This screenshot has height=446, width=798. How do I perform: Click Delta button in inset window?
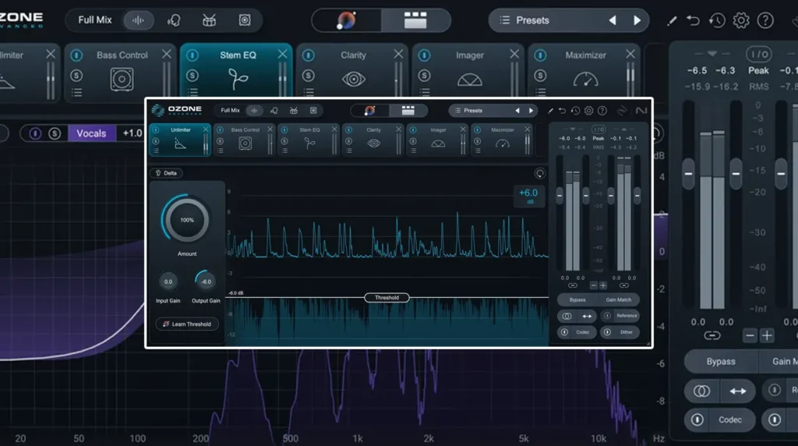167,173
